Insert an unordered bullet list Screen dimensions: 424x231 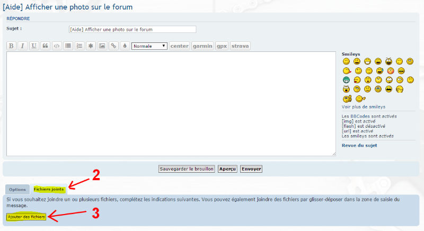point(68,46)
